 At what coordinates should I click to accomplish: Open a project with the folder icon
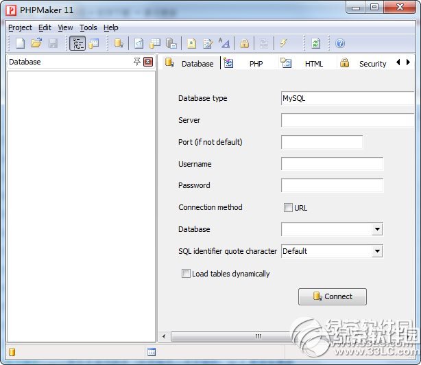[x=36, y=43]
